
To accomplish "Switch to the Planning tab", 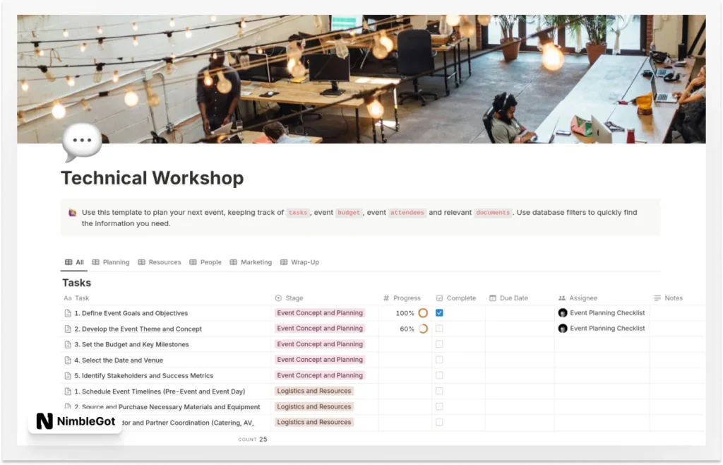I will coord(111,261).
